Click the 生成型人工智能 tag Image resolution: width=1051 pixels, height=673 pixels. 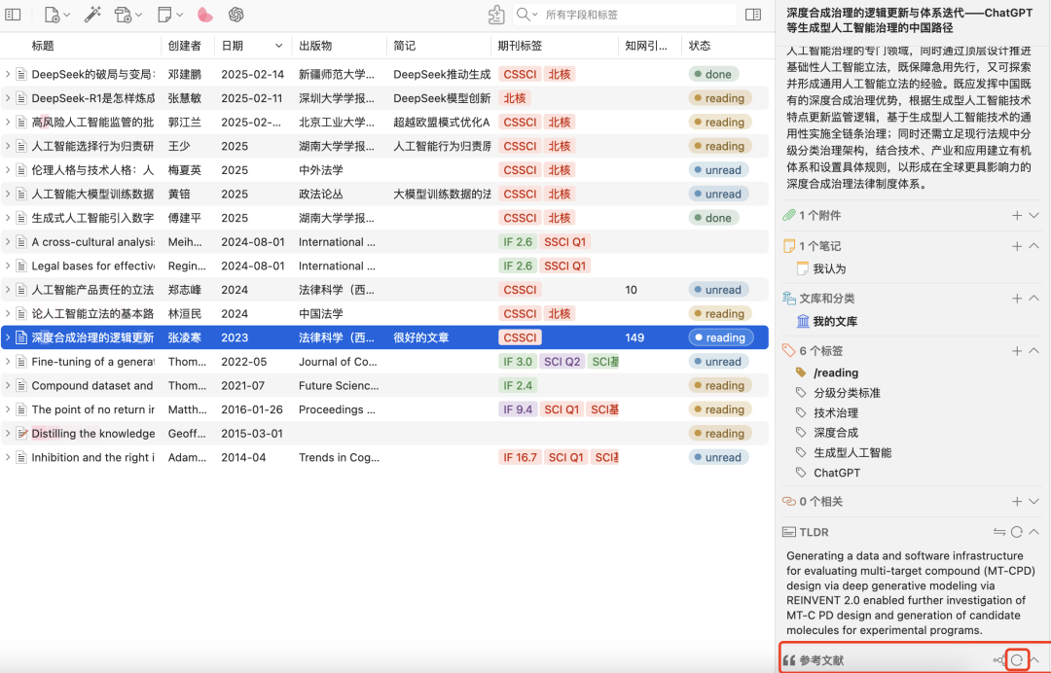pos(852,452)
